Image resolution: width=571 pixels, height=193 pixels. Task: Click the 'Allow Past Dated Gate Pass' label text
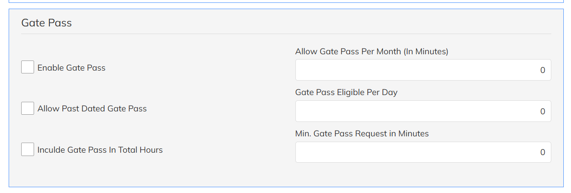(92, 109)
